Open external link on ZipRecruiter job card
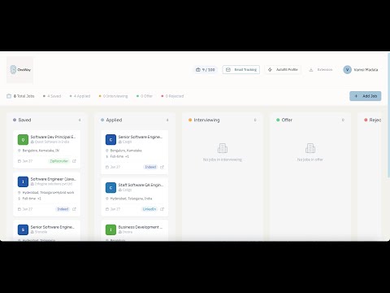The width and height of the screenshot is (390, 293). point(74,161)
